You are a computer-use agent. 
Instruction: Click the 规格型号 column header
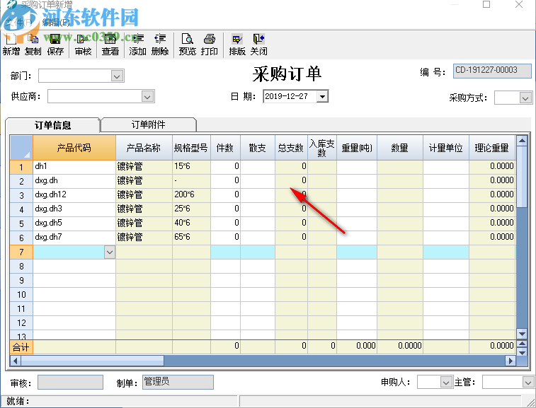click(191, 148)
